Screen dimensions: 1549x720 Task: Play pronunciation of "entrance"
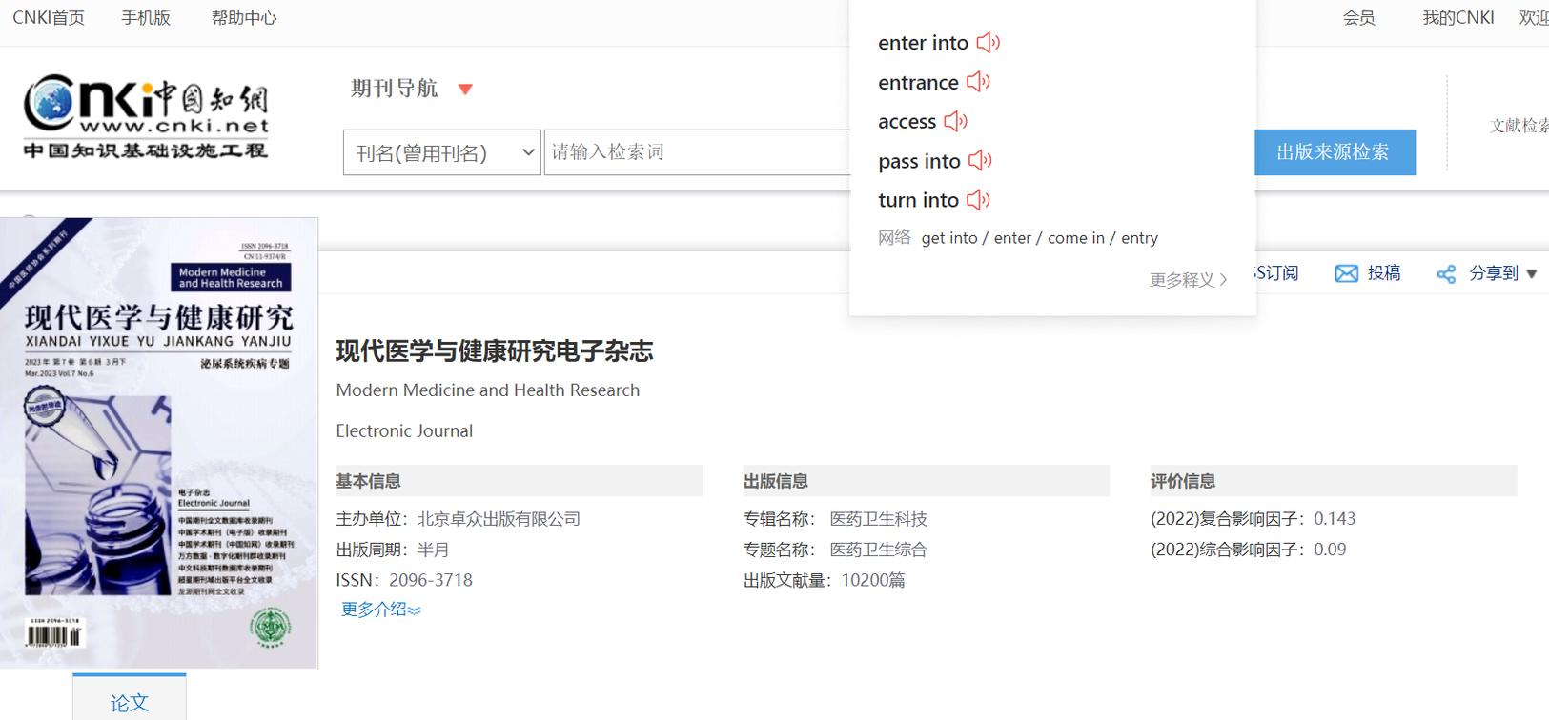click(979, 82)
